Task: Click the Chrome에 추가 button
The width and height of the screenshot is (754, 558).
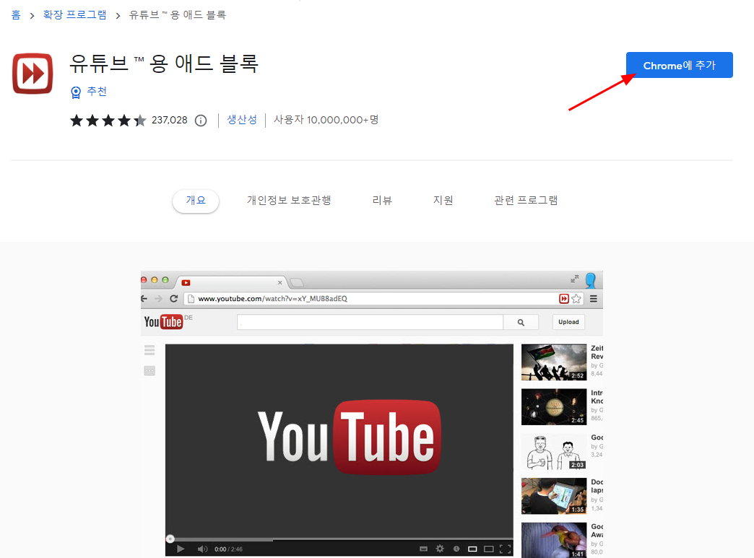Action: (679, 65)
